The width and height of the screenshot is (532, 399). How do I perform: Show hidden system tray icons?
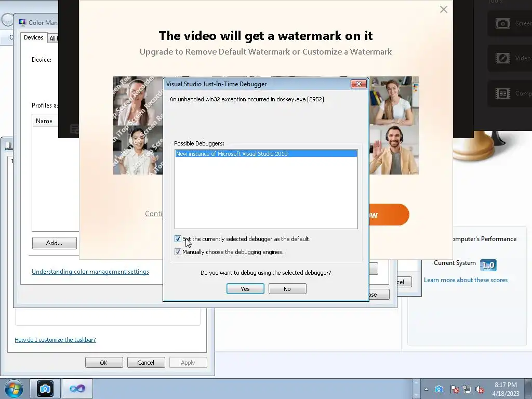tap(426, 389)
